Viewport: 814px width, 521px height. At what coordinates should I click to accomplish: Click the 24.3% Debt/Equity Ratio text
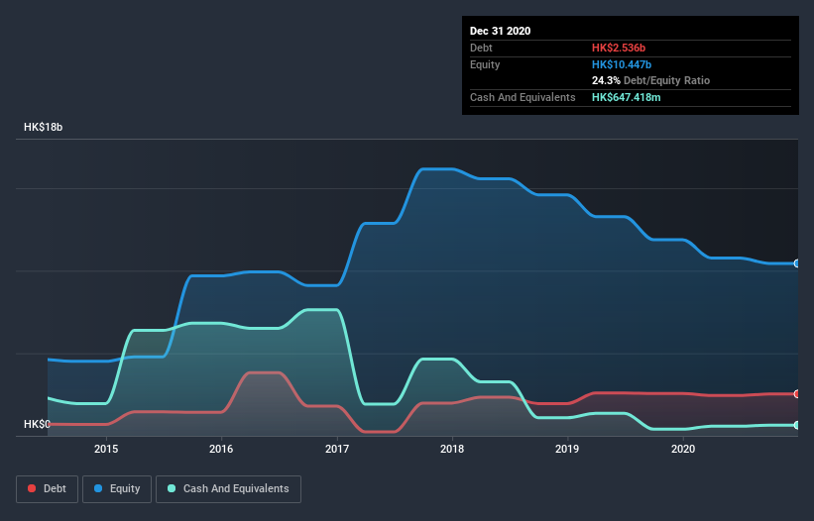pyautogui.click(x=651, y=80)
